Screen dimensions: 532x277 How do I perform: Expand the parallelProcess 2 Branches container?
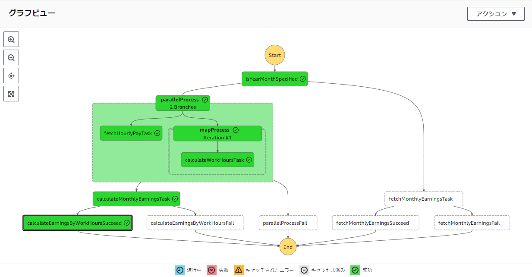coord(183,103)
